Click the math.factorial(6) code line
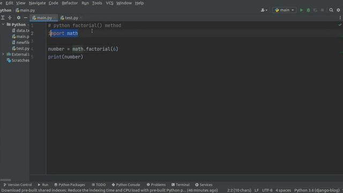The image size is (343, 193). coord(83,49)
